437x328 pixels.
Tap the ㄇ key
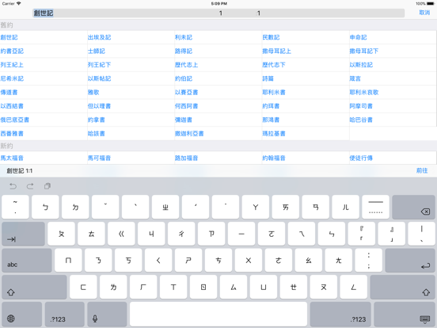click(x=68, y=260)
